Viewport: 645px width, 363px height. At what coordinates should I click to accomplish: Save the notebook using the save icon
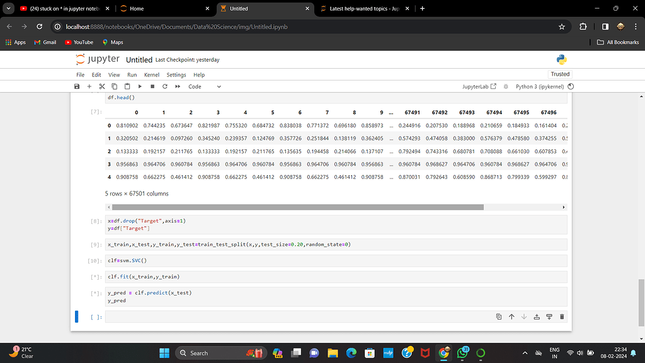pos(77,86)
